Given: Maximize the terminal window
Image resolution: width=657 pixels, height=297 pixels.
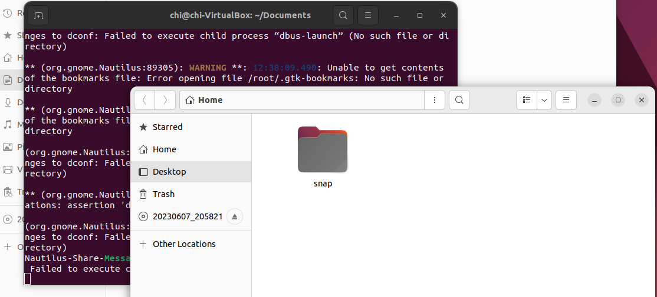Looking at the screenshot, I should tap(420, 15).
